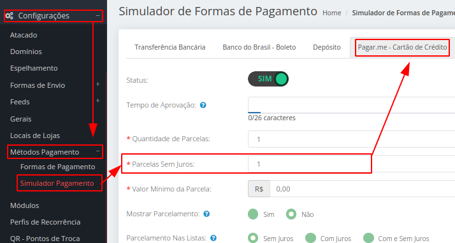Click help icon next to Mostrar Parcelamento
The height and width of the screenshot is (243, 455).
coord(206,214)
